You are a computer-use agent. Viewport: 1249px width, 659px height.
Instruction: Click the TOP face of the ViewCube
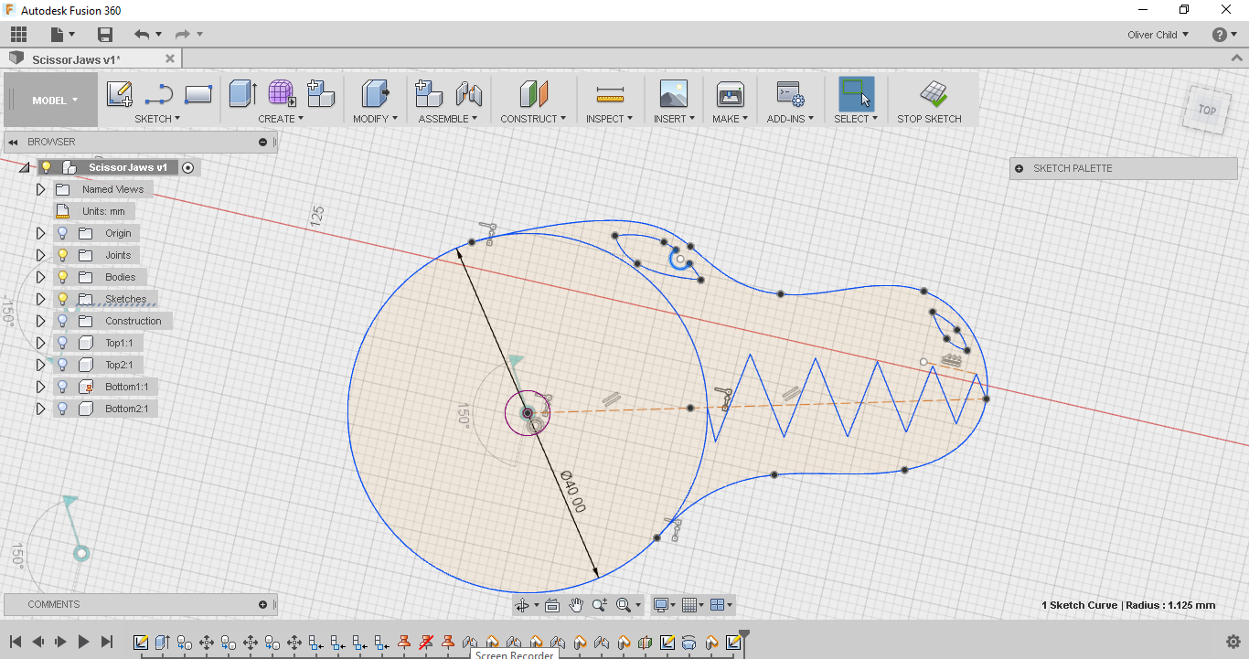[1207, 110]
